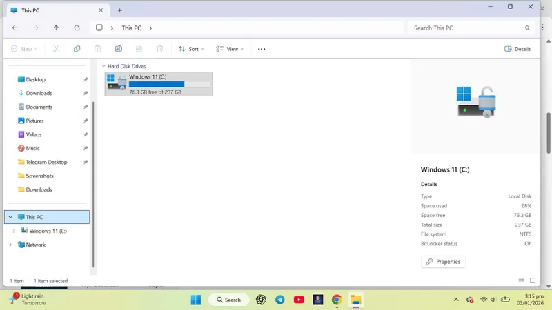Open the Wi-Fi network tray icon
The height and width of the screenshot is (310, 552).
pyautogui.click(x=484, y=300)
